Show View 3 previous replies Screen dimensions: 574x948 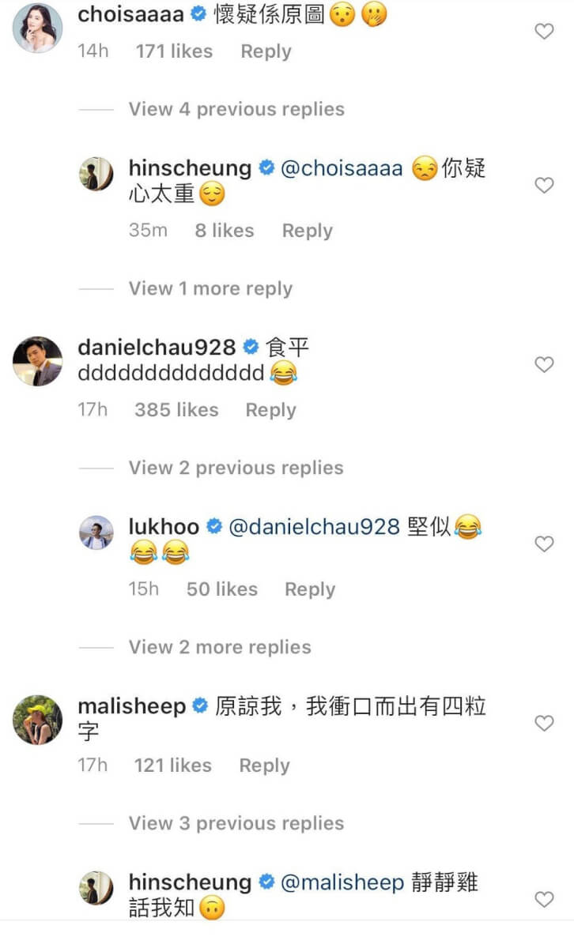[x=236, y=823]
